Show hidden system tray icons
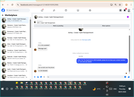 pos(104,89)
